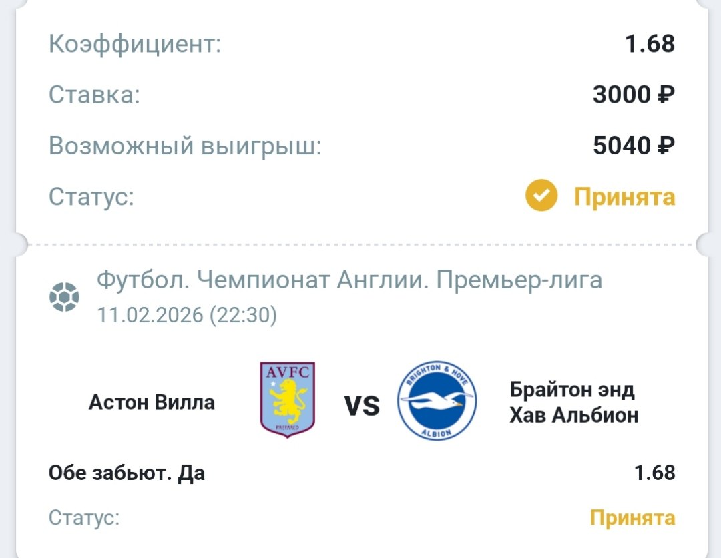Viewport: 721px width, 558px height.
Task: Click the 1.68 odds beside Обе забьют
Action: (654, 473)
